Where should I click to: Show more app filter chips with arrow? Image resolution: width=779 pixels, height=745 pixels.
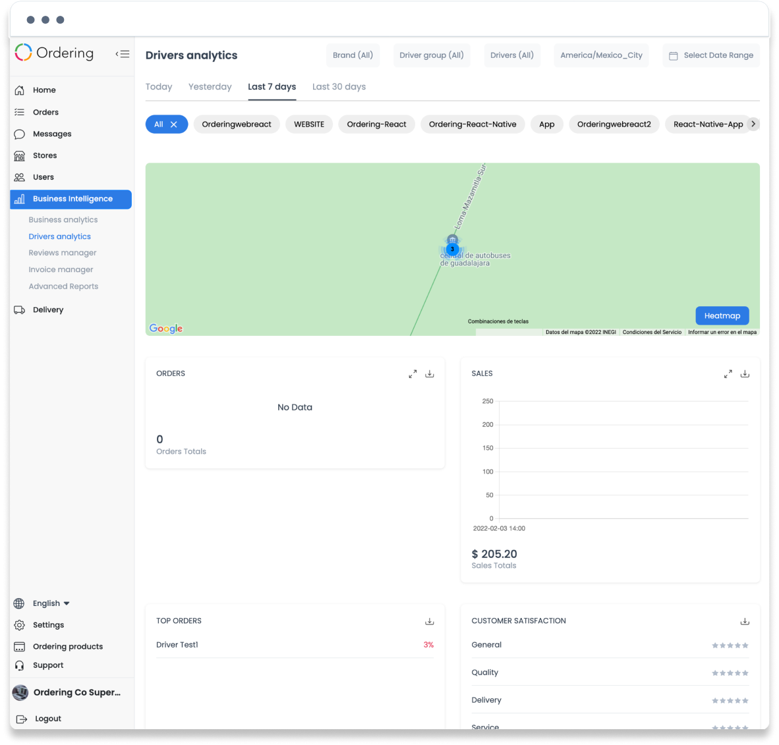tap(753, 124)
